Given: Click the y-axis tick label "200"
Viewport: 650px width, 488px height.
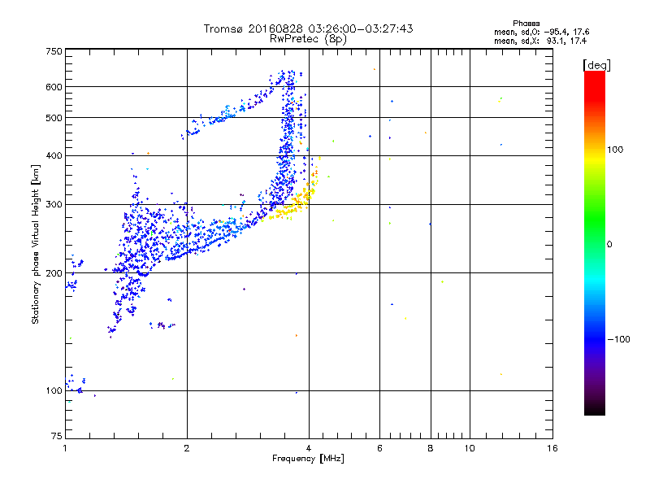Looking at the screenshot, I should click(54, 273).
